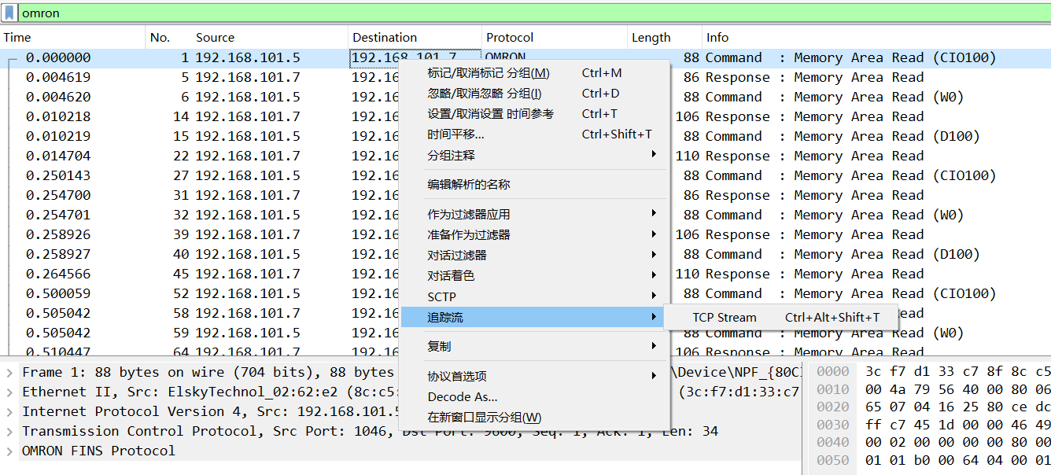Screen dimensions: 1051x475
Task: Sort by the No. column header
Action: pos(169,37)
